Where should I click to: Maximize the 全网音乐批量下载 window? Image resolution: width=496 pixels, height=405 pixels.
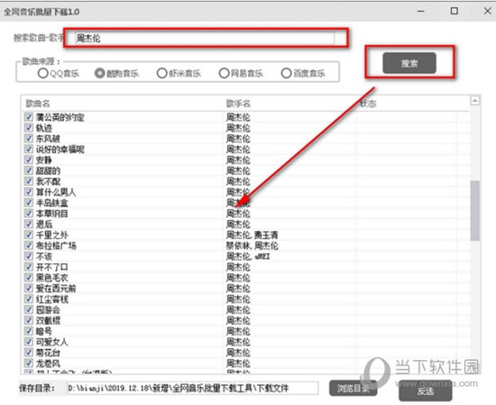click(455, 11)
